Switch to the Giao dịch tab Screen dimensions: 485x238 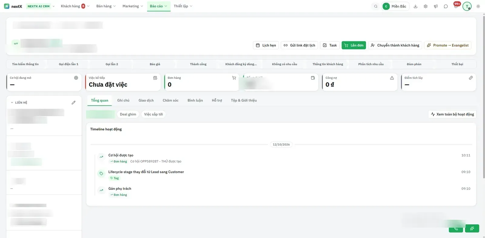click(x=146, y=100)
